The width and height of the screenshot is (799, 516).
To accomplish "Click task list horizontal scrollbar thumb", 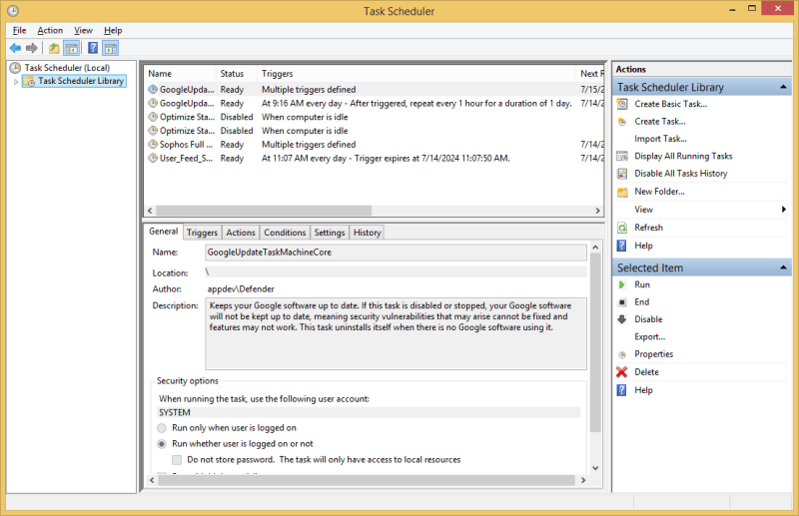I will [x=264, y=211].
